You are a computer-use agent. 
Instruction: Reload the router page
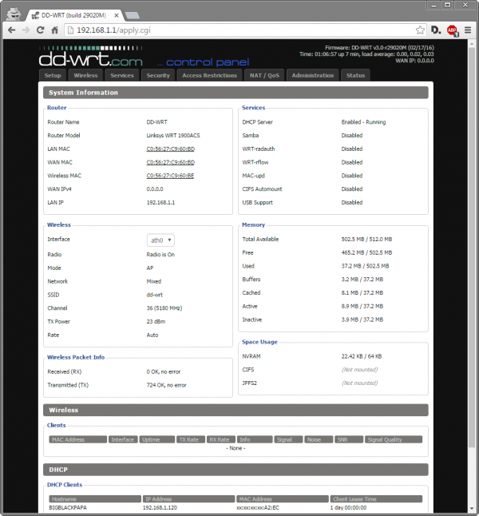coord(42,30)
